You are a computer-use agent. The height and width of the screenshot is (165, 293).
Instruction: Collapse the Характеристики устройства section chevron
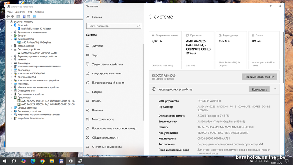pos(275,89)
